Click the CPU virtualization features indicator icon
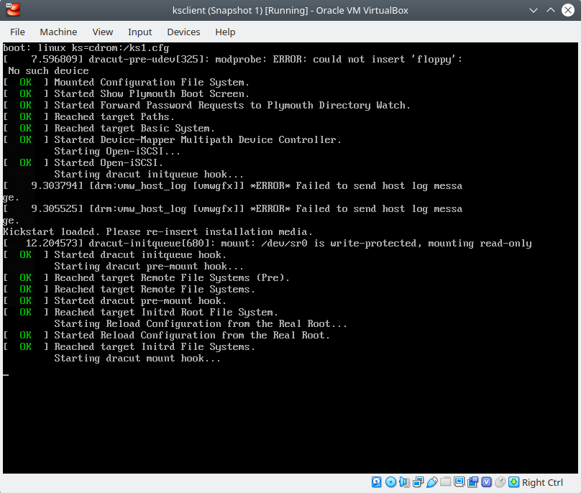The height and width of the screenshot is (493, 581). (487, 482)
